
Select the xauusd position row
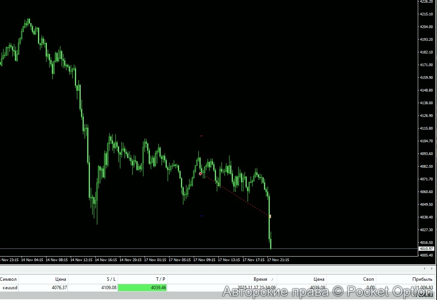point(10,288)
